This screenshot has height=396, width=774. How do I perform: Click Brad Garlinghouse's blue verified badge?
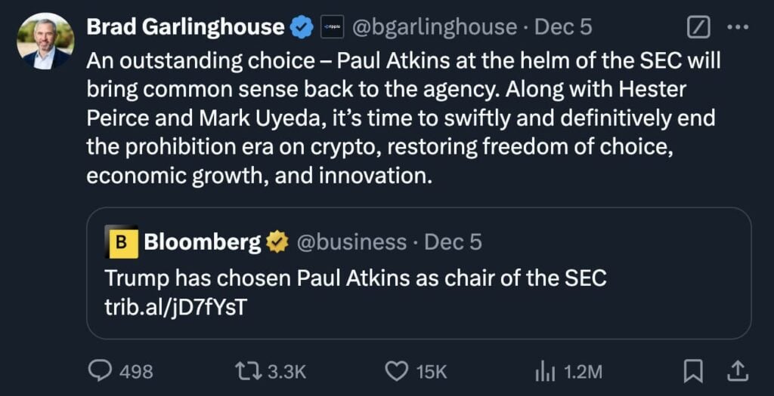pos(303,28)
